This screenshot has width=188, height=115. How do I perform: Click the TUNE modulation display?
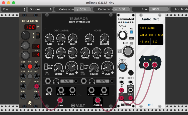[x=67, y=81]
